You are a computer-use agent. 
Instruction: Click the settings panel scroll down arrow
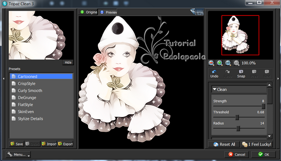(x=269, y=136)
